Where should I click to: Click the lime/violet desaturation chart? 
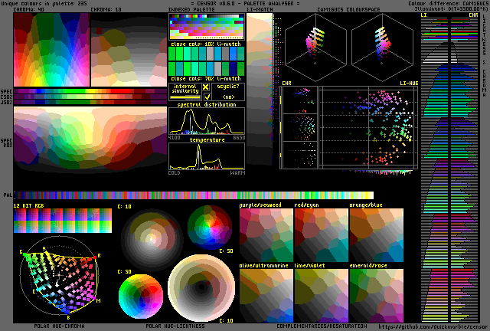point(321,294)
